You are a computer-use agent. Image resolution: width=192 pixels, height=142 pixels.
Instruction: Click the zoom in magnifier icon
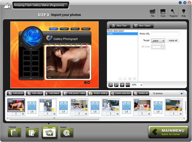(x=110, y=85)
